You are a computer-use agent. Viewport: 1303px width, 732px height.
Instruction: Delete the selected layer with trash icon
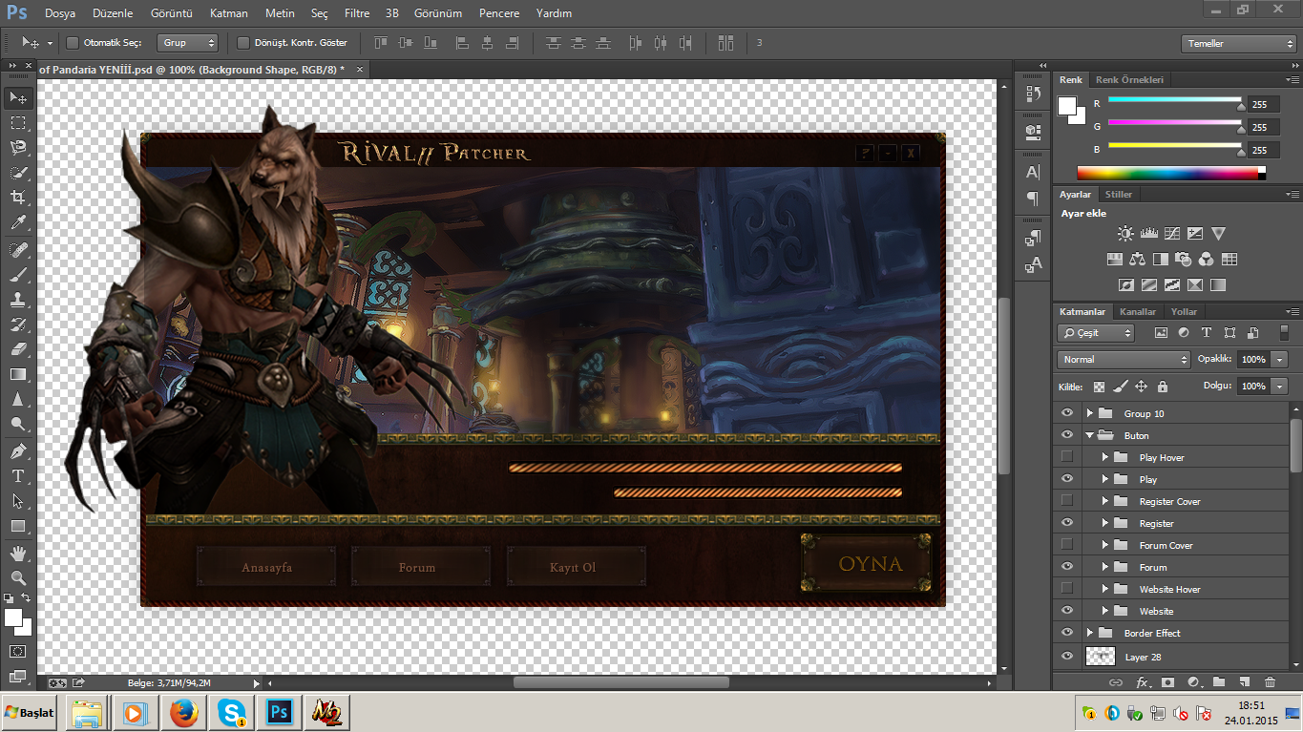(x=1270, y=682)
